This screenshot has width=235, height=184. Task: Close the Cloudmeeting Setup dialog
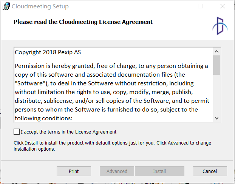[x=223, y=6]
